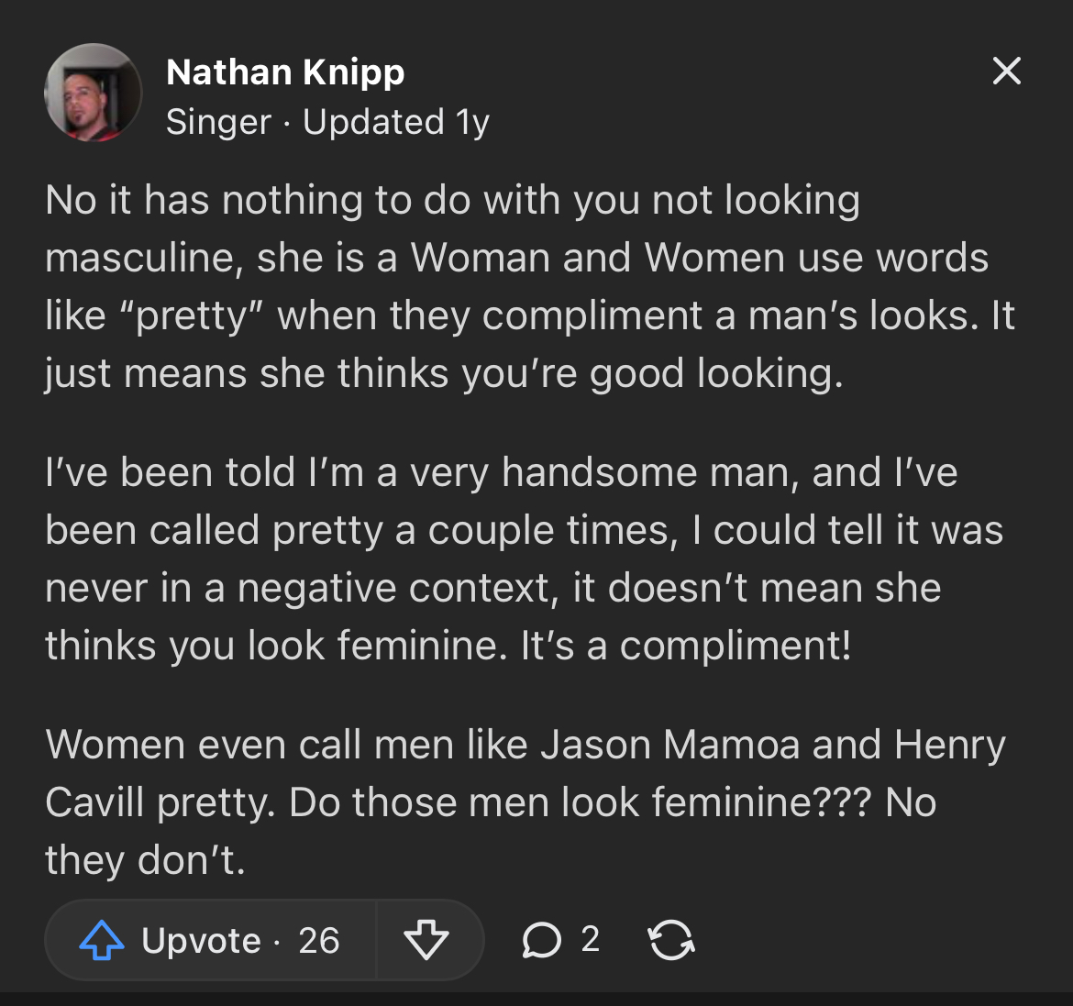
Task: Click the "Updated 1y" timestamp
Action: pos(396,122)
